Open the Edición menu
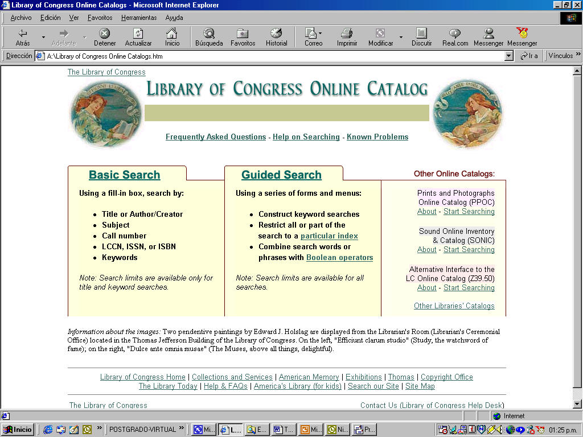Screen dimensions: 583x437 [x=50, y=18]
